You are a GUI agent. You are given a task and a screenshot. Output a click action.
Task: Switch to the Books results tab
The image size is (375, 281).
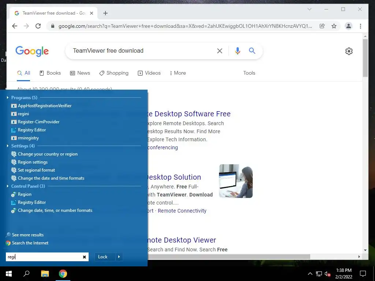tap(50, 73)
